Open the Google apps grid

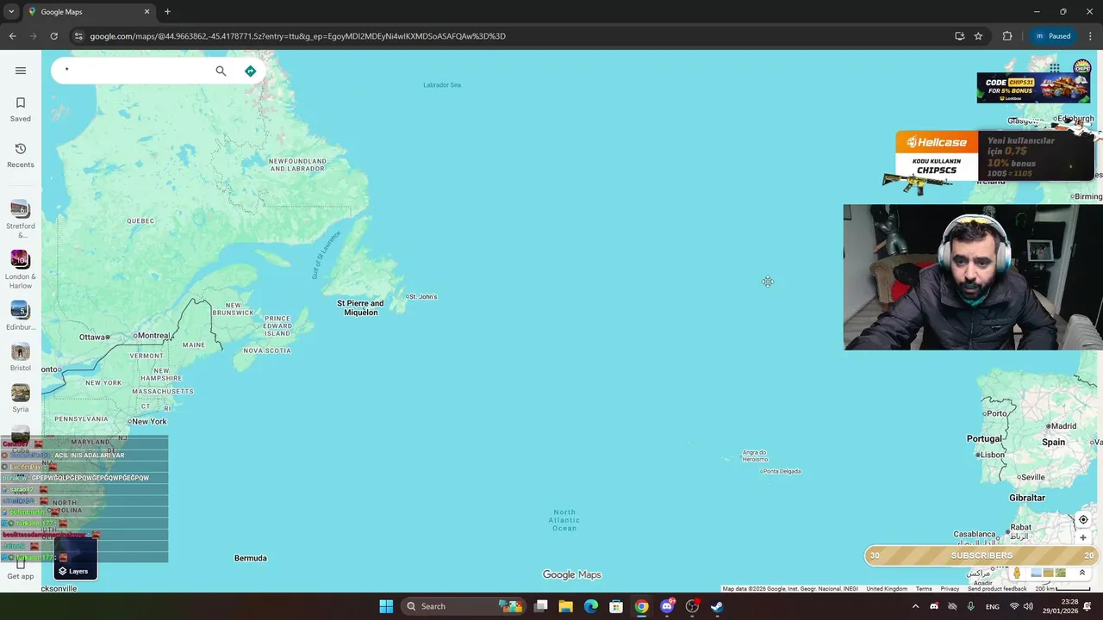1055,67
